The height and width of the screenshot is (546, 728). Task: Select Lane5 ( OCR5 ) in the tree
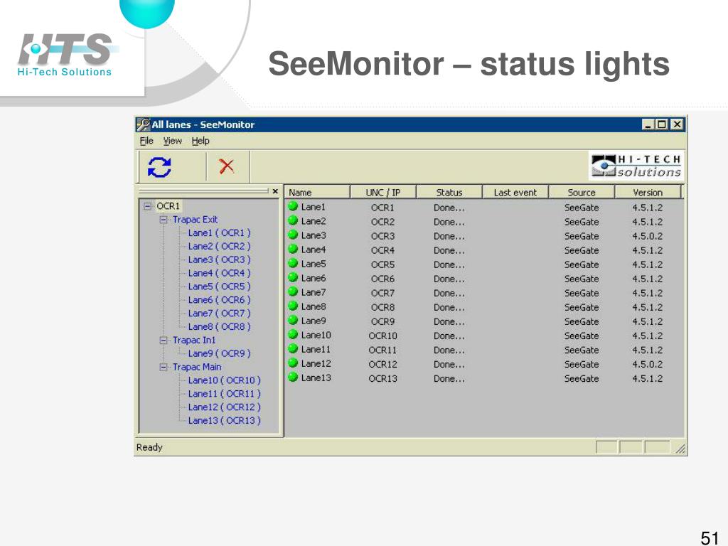219,287
